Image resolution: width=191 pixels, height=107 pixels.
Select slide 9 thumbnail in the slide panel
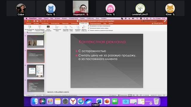[x=36, y=56]
